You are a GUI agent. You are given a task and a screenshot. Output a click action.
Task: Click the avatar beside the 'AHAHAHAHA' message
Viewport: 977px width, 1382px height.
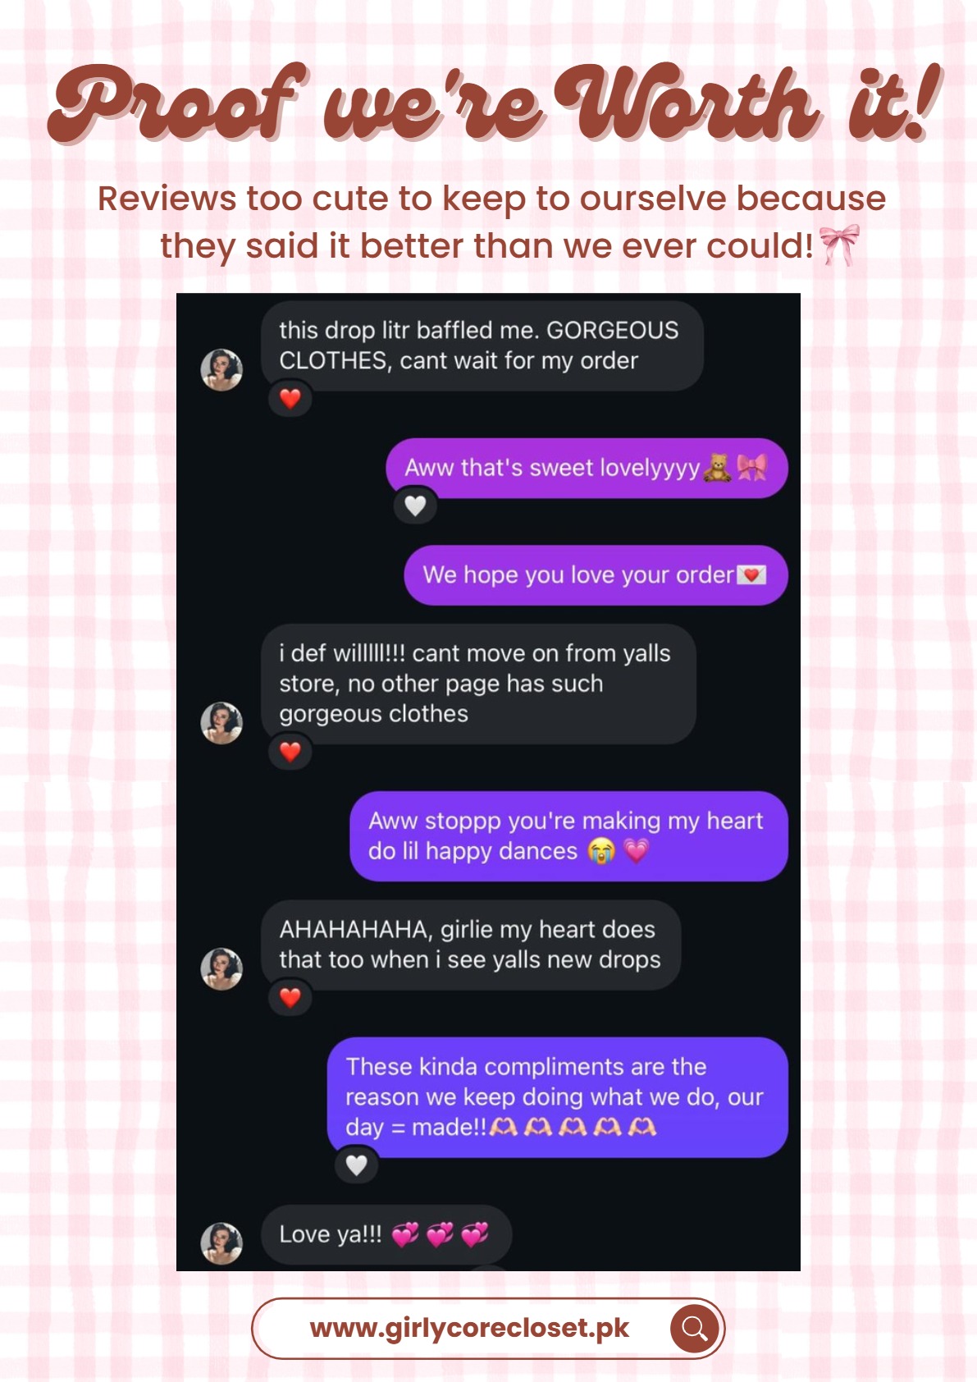221,969
